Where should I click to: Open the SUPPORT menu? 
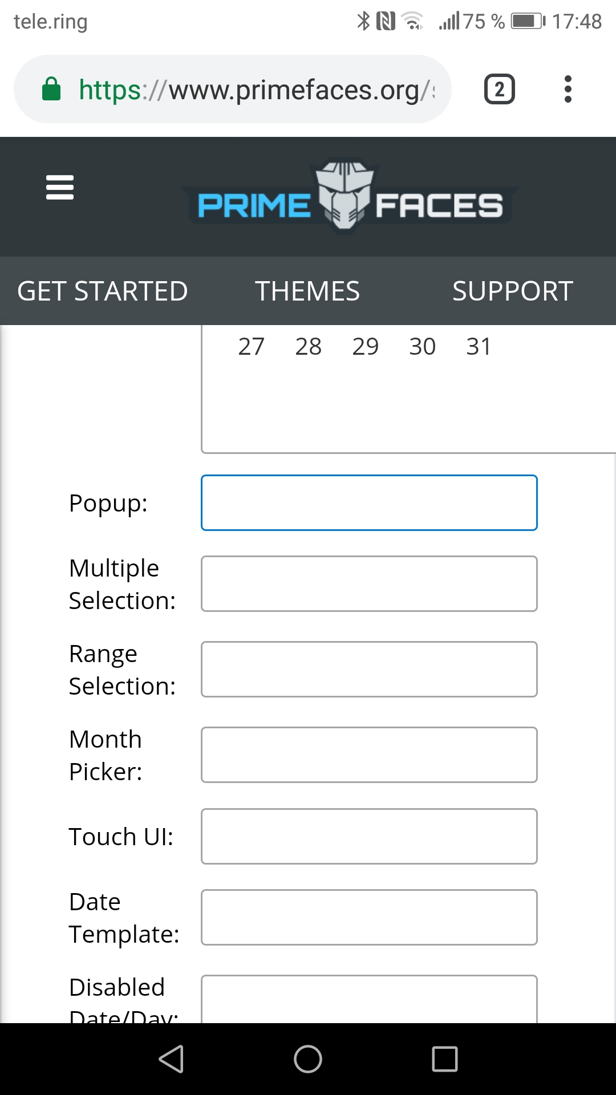512,291
